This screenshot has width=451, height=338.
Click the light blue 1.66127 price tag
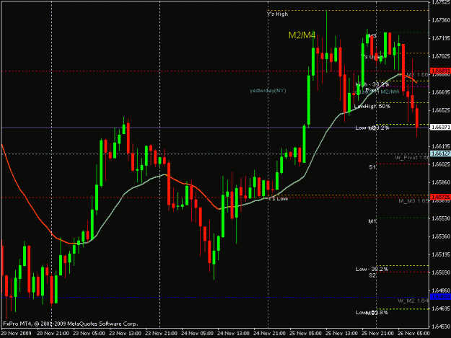pos(440,154)
